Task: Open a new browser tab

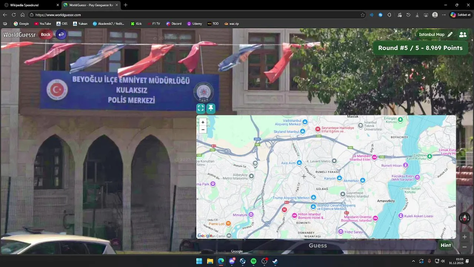Action: (126, 5)
